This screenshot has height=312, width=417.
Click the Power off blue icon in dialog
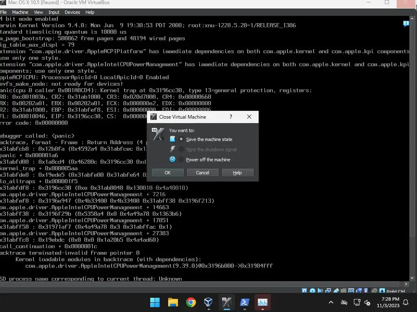pyautogui.click(x=172, y=159)
